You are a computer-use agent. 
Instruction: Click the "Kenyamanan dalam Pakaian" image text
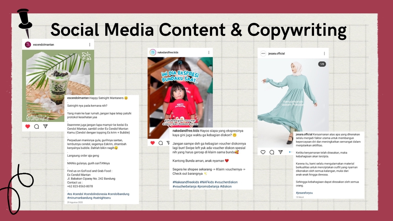(x=293, y=103)
